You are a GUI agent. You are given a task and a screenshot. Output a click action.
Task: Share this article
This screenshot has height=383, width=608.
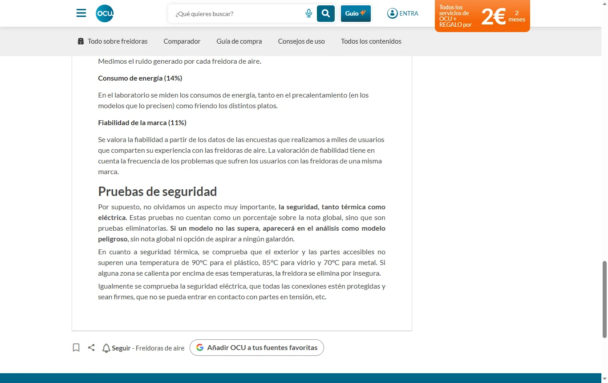click(x=91, y=347)
